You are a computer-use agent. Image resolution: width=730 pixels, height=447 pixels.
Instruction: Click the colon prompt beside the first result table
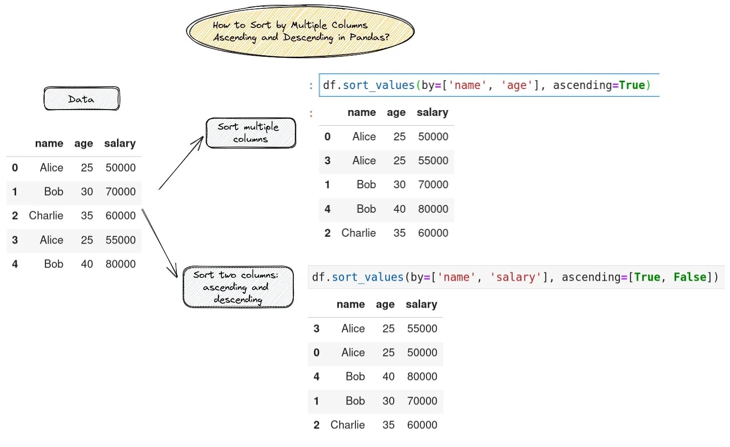coord(311,112)
